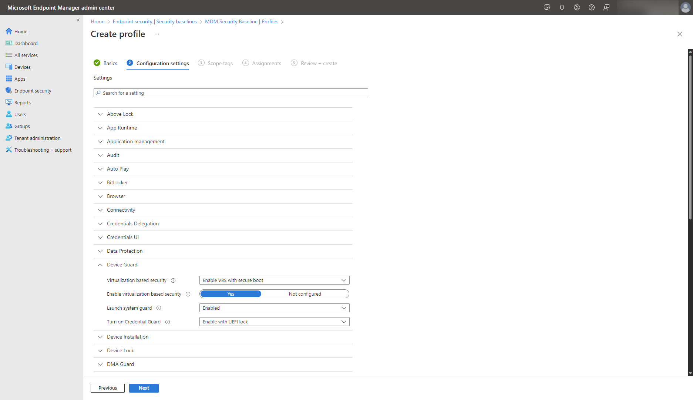Click the Endpoint security shield icon

[9, 91]
